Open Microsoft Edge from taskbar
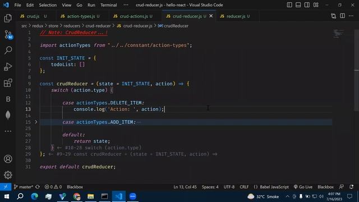 [x=35, y=196]
